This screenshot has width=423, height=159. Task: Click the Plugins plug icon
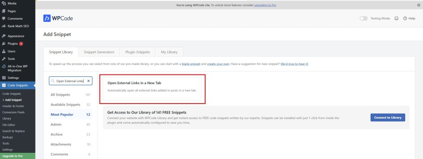[4, 44]
